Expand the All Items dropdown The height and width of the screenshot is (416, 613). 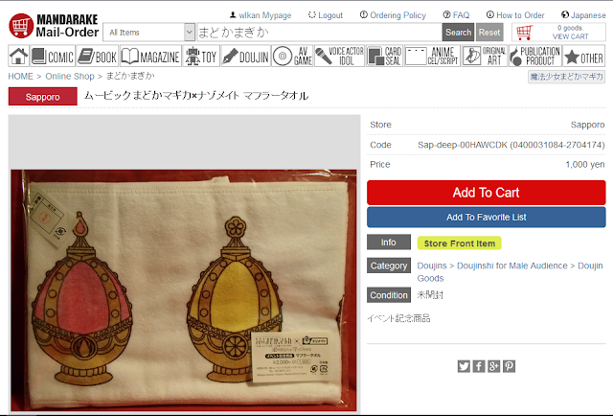pyautogui.click(x=148, y=32)
